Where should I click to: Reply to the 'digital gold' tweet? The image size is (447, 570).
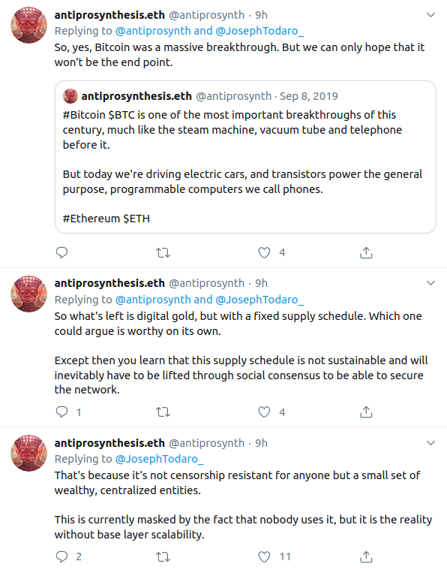click(x=61, y=412)
